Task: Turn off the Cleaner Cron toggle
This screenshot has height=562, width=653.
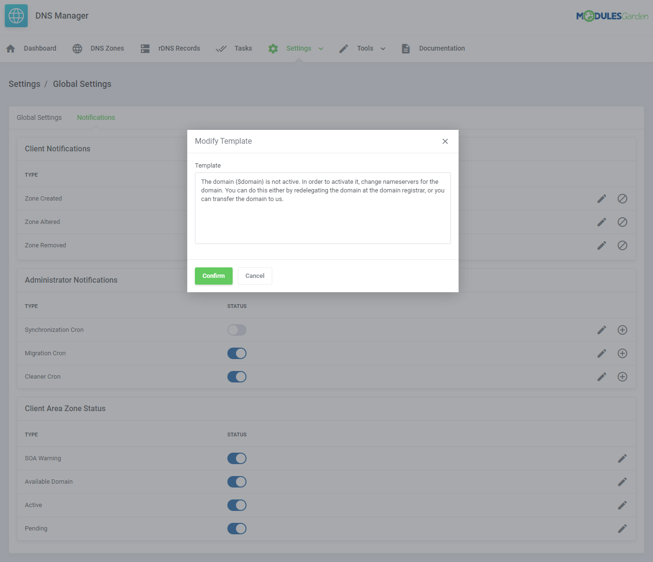Action: (x=236, y=377)
